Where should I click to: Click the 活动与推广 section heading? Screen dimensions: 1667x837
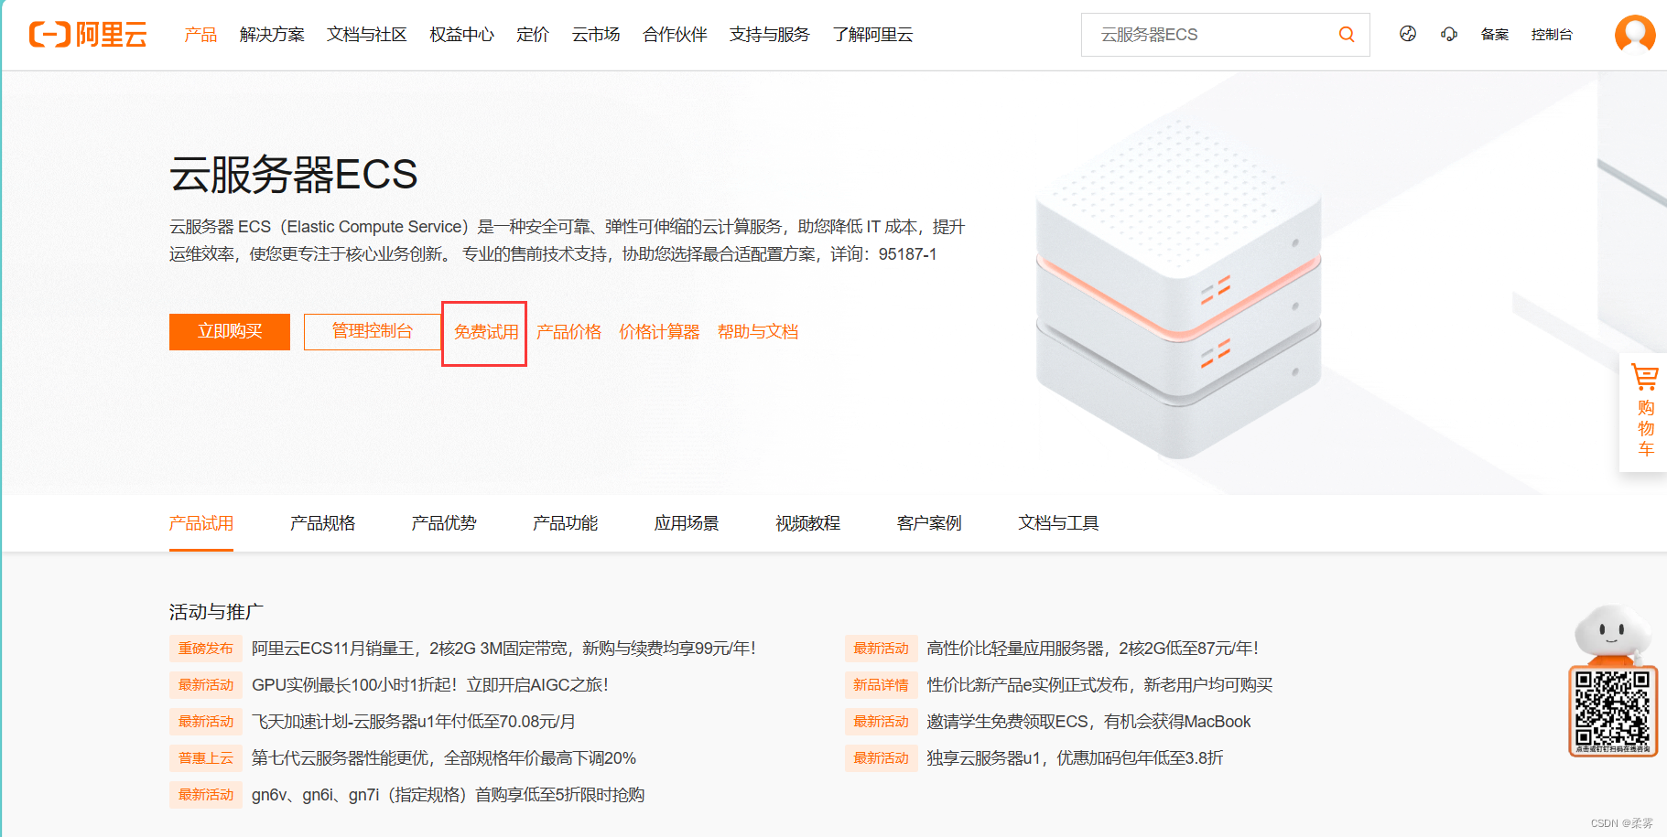pyautogui.click(x=216, y=612)
